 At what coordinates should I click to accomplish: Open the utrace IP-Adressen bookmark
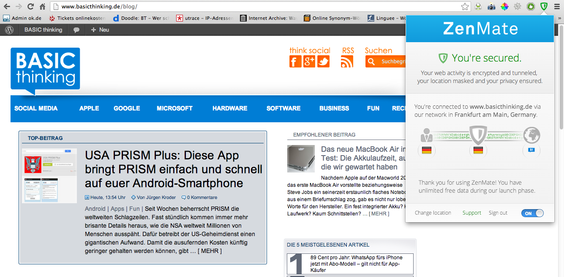pyautogui.click(x=204, y=18)
